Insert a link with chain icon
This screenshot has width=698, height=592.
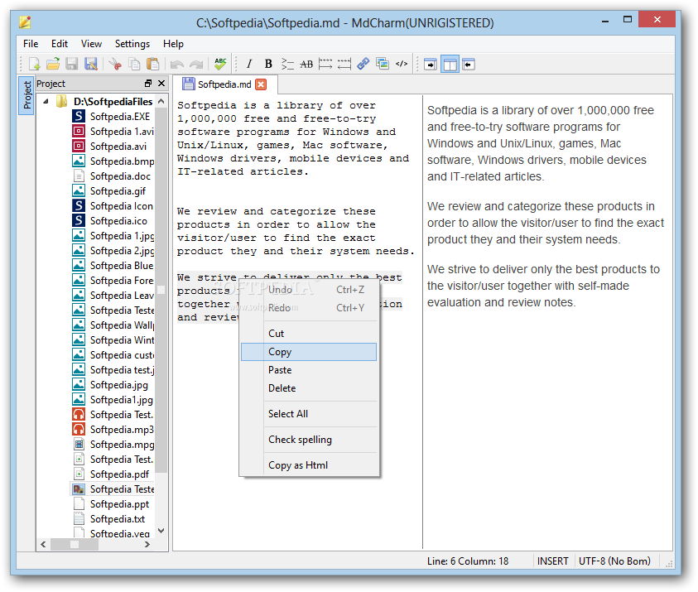tap(363, 64)
